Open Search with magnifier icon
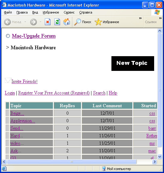Screen dimensions: 164x173 pos(77,22)
